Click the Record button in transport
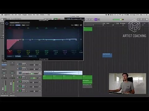Image resolution: width=149 pixels, height=111 pixels. 59,19
